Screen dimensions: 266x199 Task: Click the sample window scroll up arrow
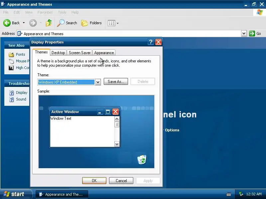click(x=117, y=119)
